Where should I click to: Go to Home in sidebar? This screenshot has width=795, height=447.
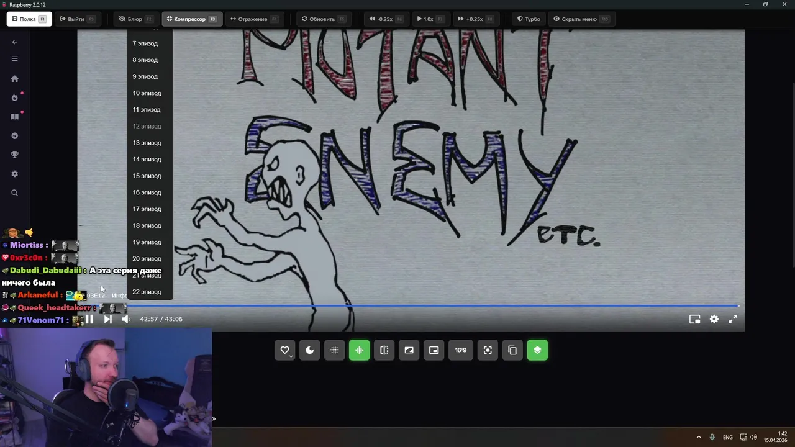coord(14,79)
